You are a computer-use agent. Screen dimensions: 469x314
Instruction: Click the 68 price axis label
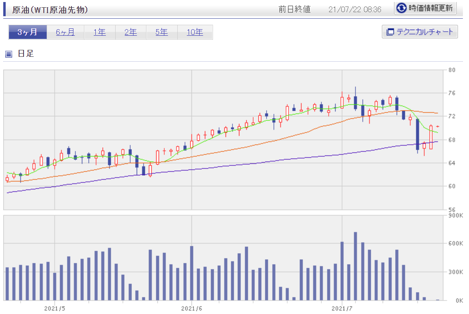pyautogui.click(x=452, y=140)
